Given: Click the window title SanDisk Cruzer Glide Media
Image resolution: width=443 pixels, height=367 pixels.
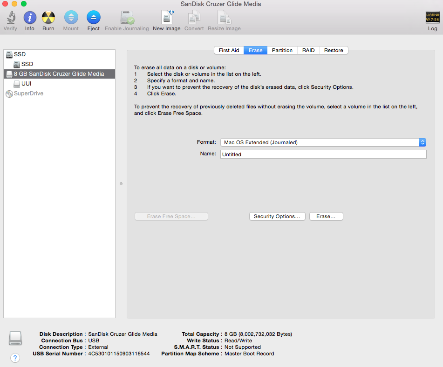Looking at the screenshot, I should click(x=221, y=4).
